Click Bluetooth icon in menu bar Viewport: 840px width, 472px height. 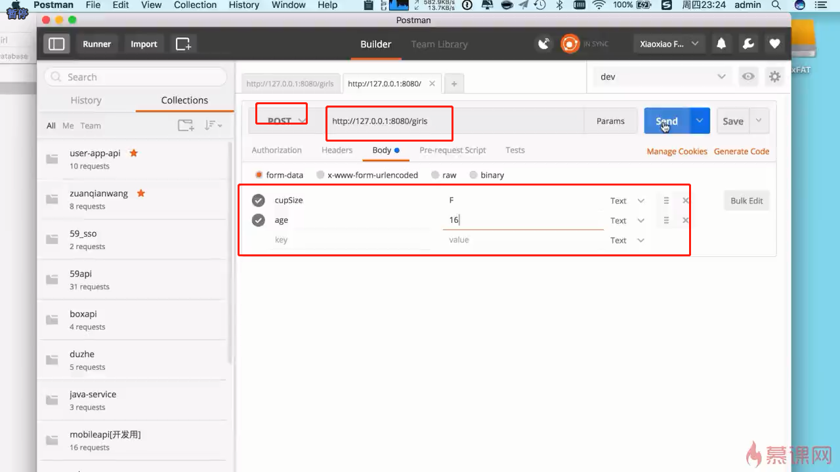coord(559,5)
